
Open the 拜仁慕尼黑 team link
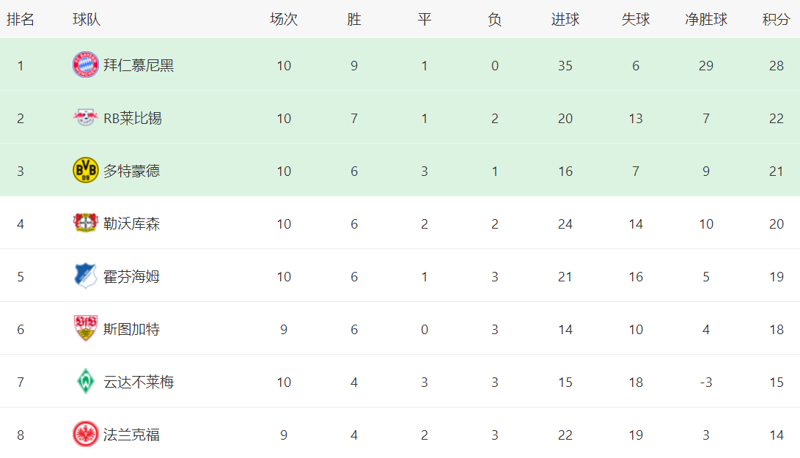click(x=139, y=65)
